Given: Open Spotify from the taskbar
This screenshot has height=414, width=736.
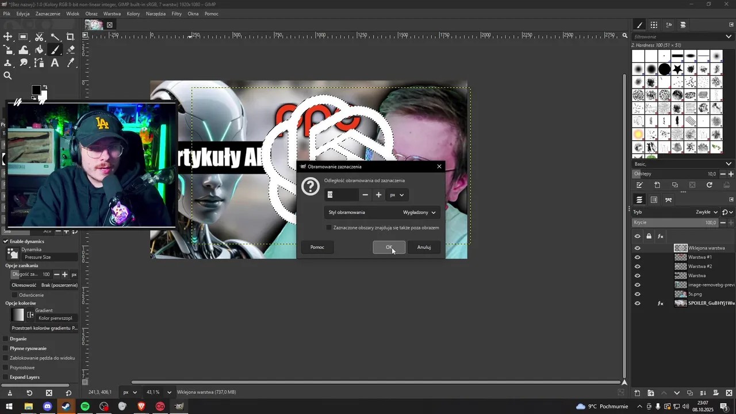Looking at the screenshot, I should (85, 407).
